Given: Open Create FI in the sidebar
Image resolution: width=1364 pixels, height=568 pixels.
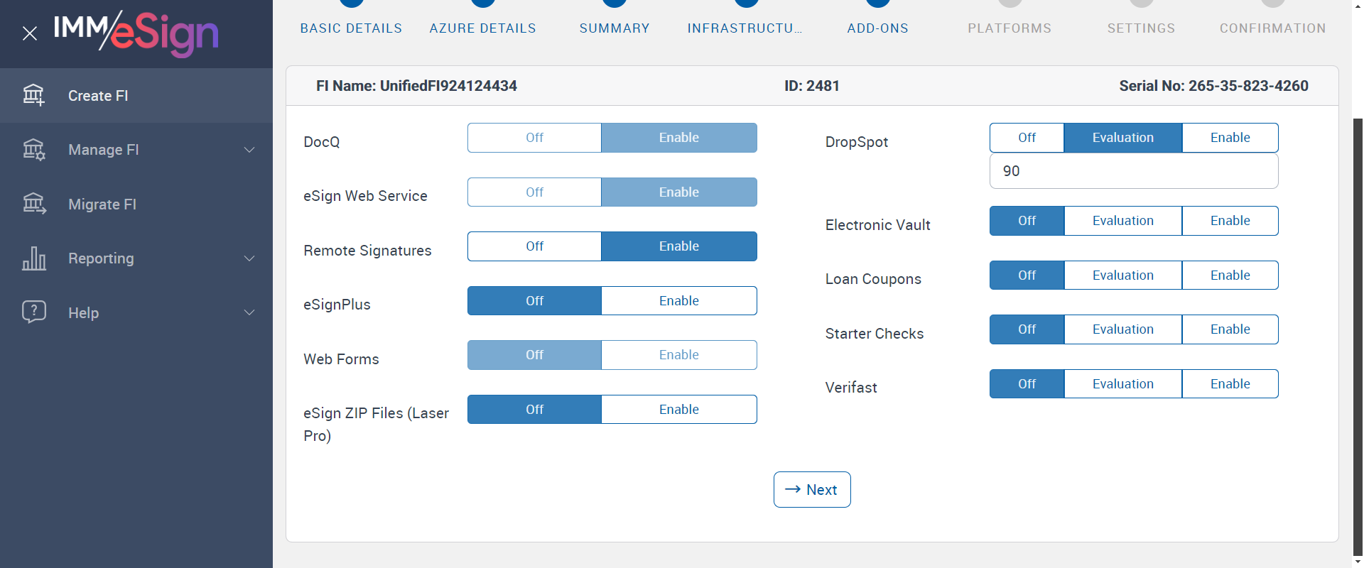Looking at the screenshot, I should tap(136, 95).
